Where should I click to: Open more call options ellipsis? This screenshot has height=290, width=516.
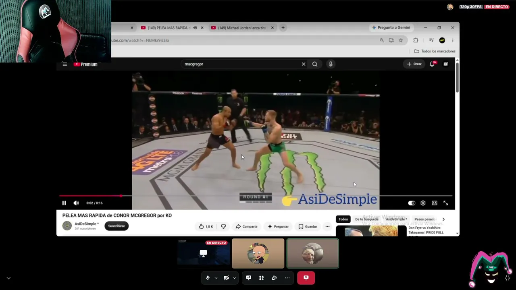(x=287, y=278)
